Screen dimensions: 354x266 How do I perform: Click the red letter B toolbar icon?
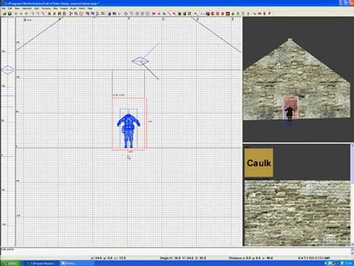pos(265,14)
